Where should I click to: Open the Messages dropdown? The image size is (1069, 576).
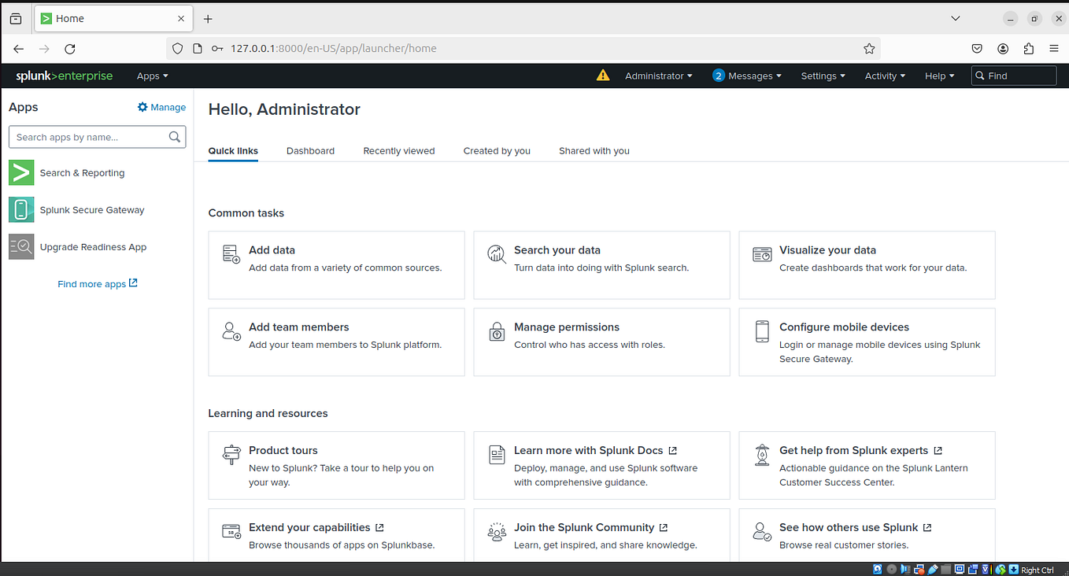tap(746, 76)
